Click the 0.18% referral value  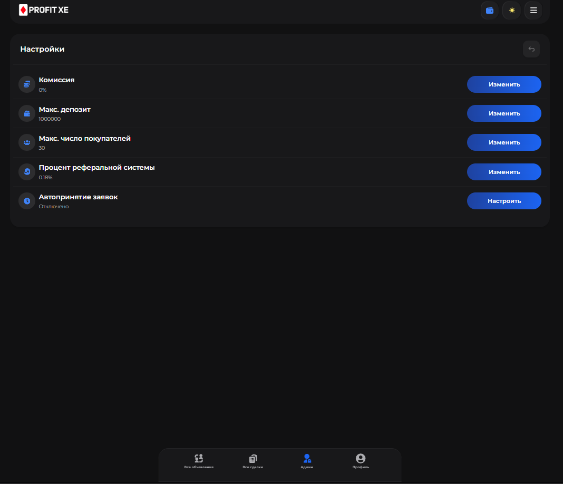pyautogui.click(x=46, y=178)
